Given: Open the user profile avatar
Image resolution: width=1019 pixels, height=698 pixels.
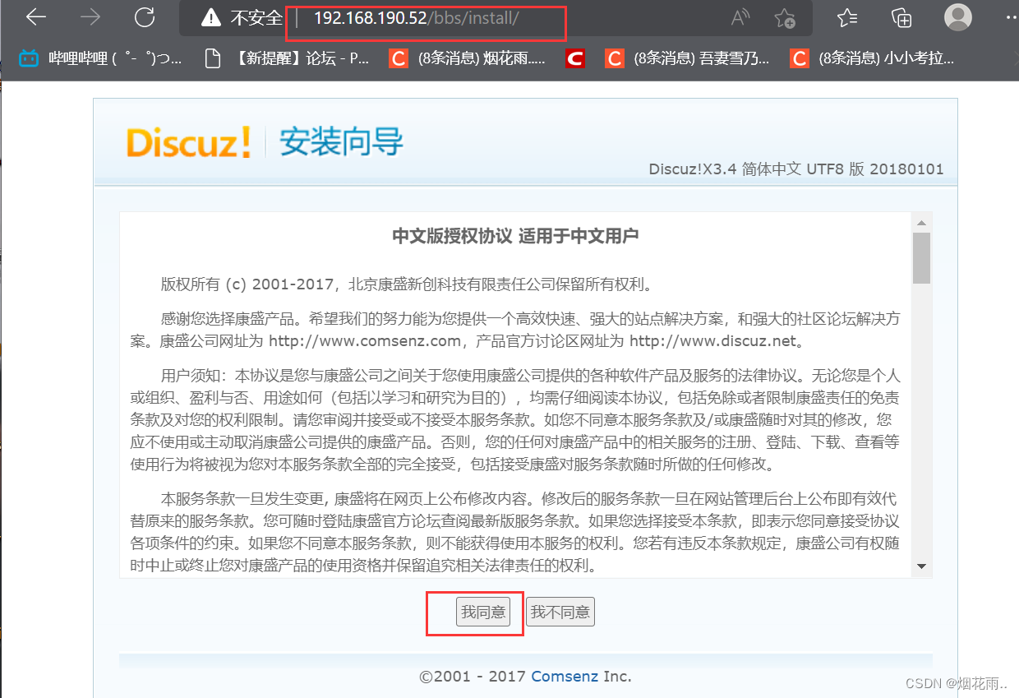Looking at the screenshot, I should [x=958, y=17].
